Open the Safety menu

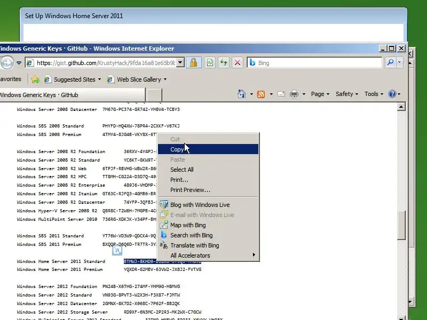click(x=346, y=94)
